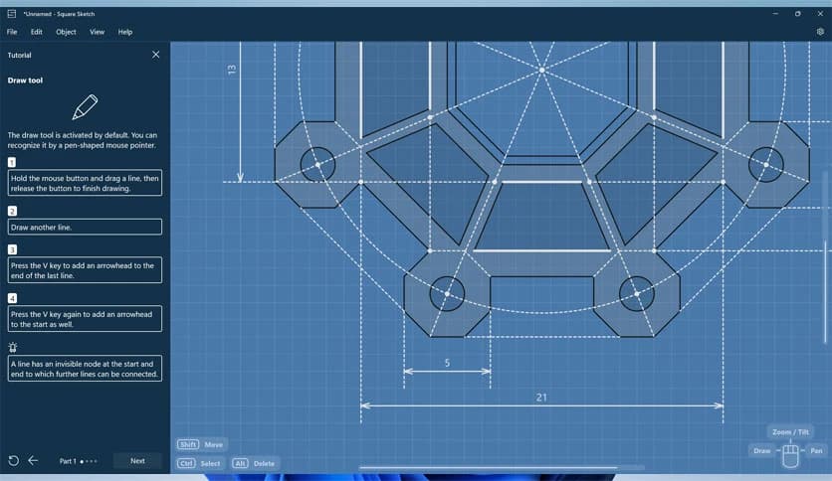Click the vertical dimension label '13'
832x481 pixels.
231,70
